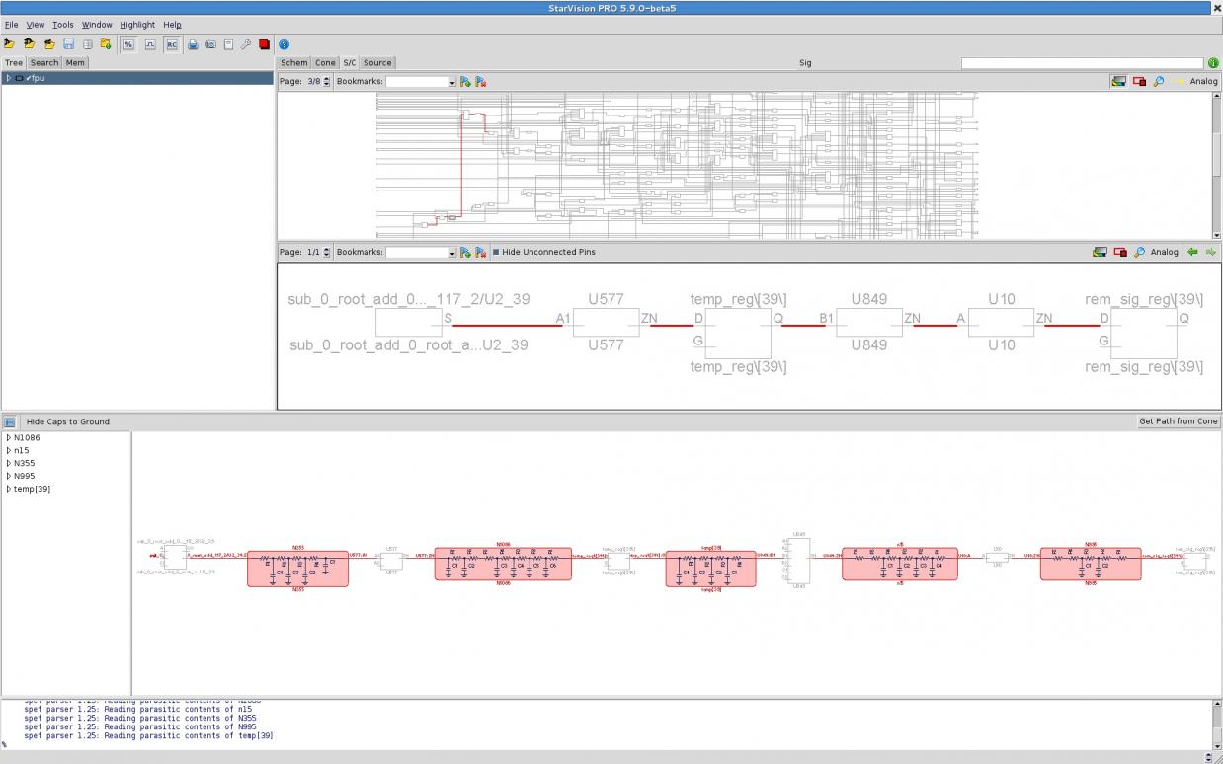Viewport: 1223px width, 764px height.
Task: Click the wrench preferences icon
Action: (x=246, y=44)
